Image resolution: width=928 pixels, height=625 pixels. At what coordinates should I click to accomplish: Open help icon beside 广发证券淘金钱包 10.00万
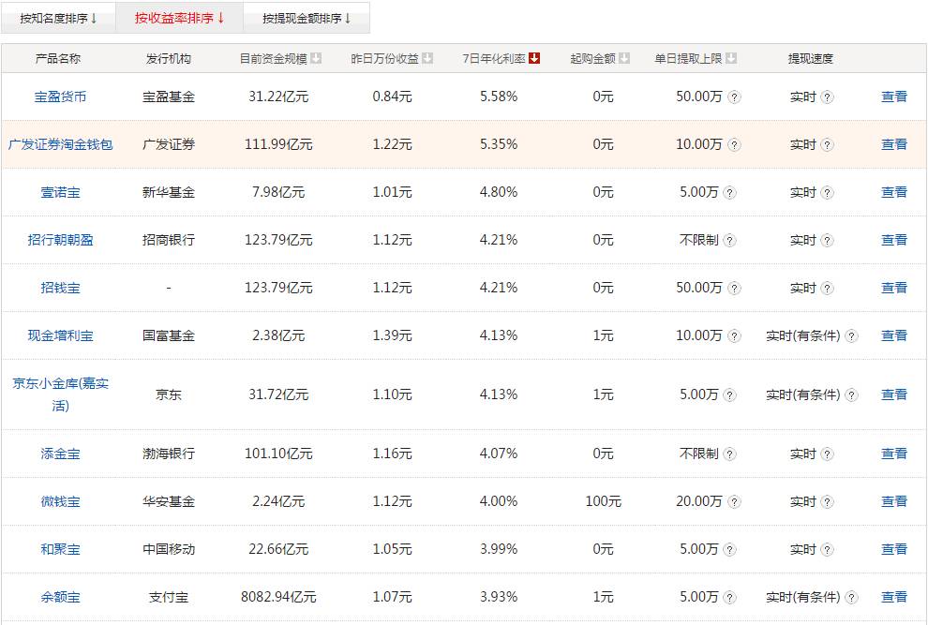734,145
